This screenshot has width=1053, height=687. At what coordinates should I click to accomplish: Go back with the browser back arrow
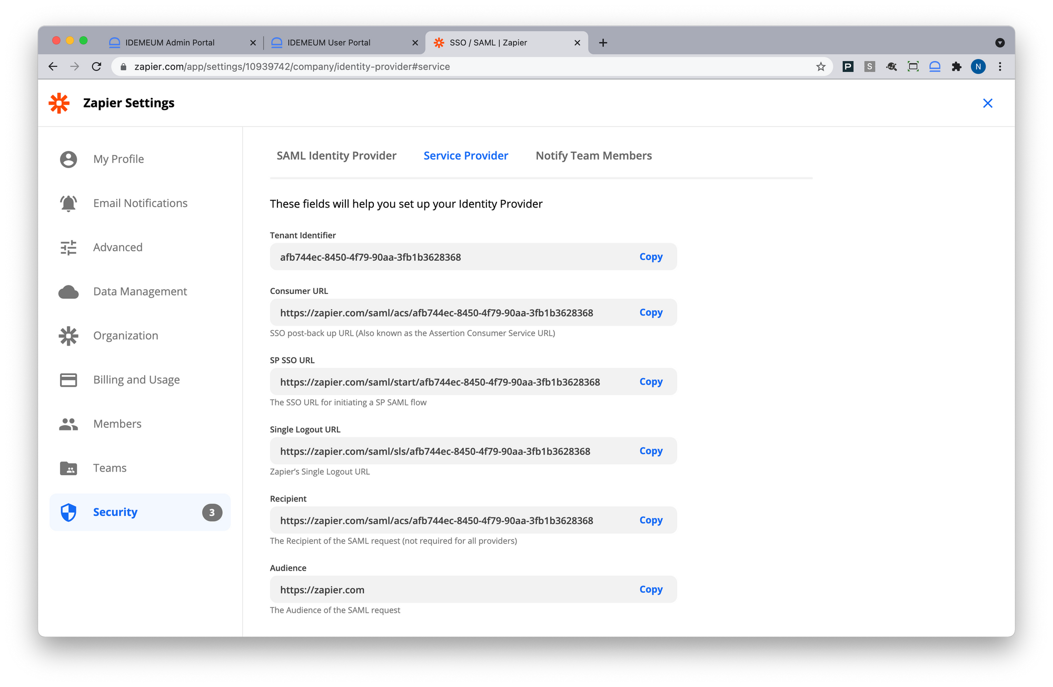click(53, 66)
